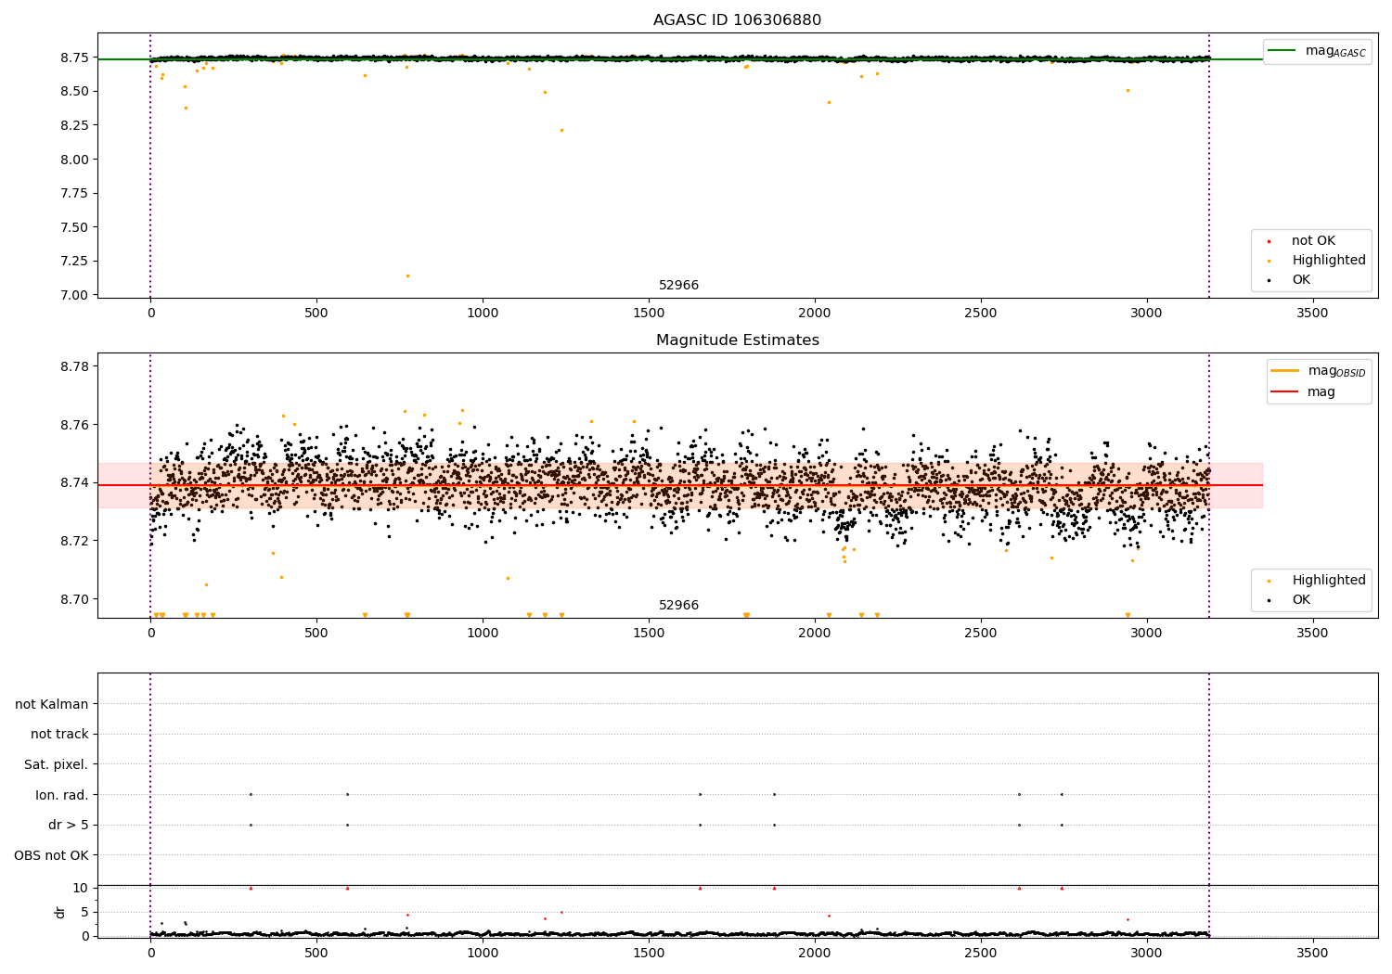Click the red 'mag' legend entry in middle plot

click(1303, 391)
